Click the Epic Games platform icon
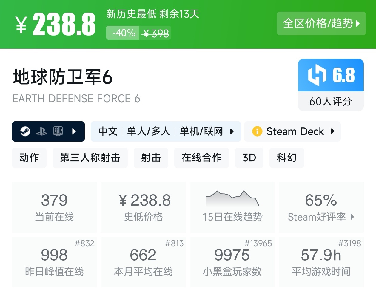The image size is (376, 289). [58, 131]
